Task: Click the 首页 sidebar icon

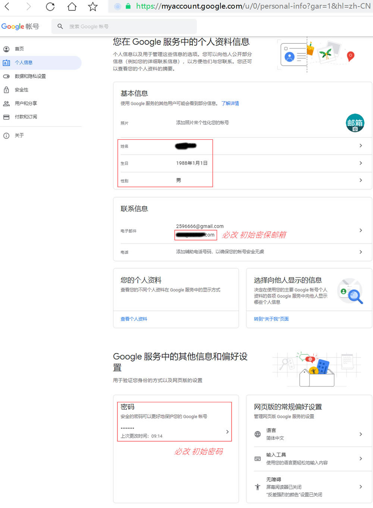Action: tap(6, 49)
